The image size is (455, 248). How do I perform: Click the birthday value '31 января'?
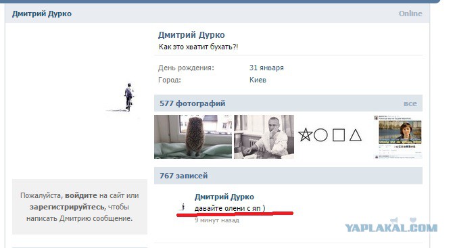coord(266,68)
